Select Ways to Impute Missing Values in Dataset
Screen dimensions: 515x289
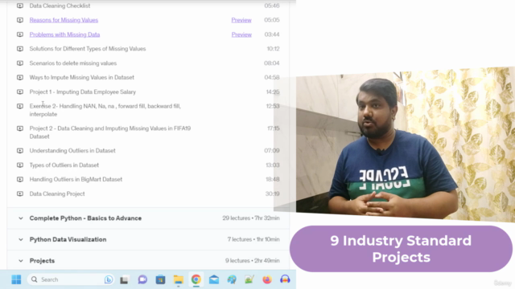tap(82, 77)
